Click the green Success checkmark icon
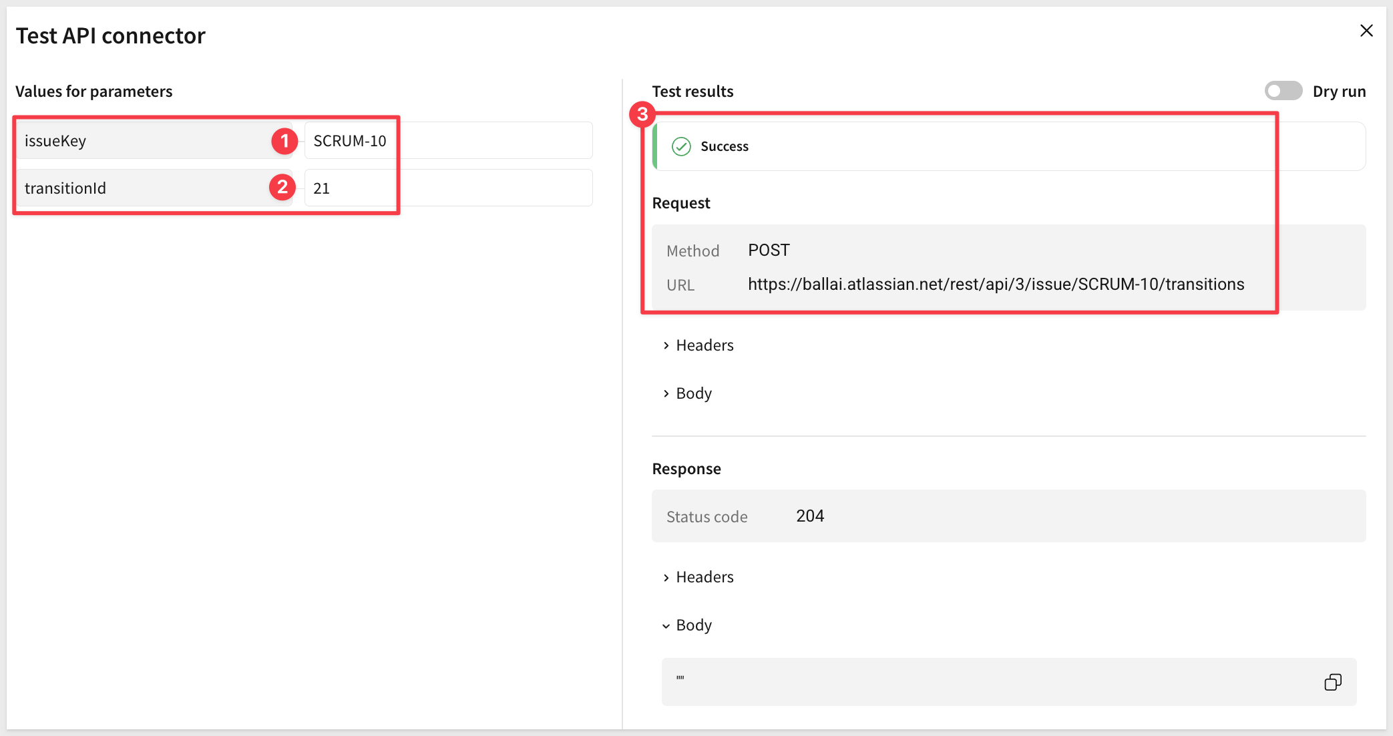The height and width of the screenshot is (736, 1393). pos(681,146)
